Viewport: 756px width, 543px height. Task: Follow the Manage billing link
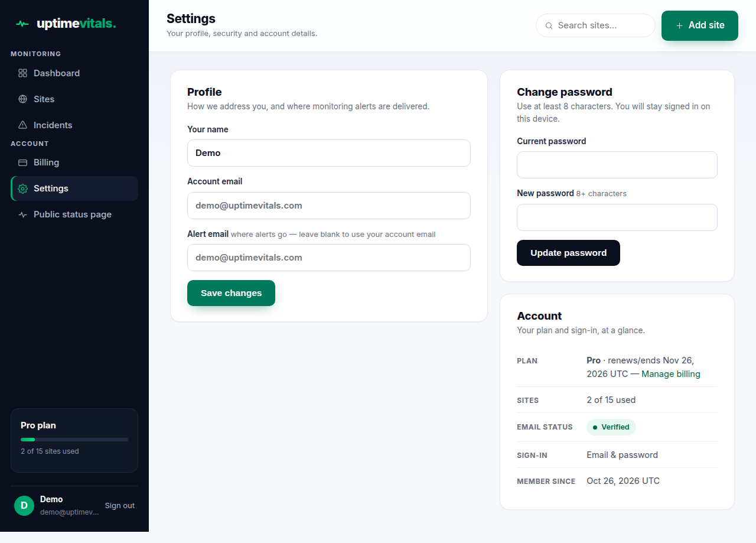pos(671,374)
